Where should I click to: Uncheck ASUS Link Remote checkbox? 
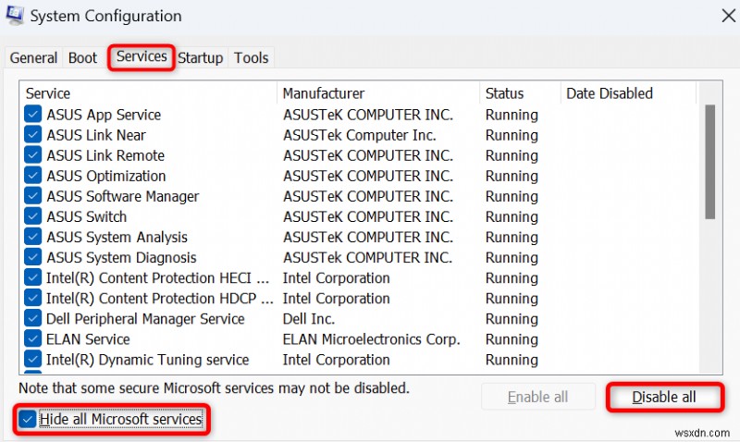click(x=32, y=154)
